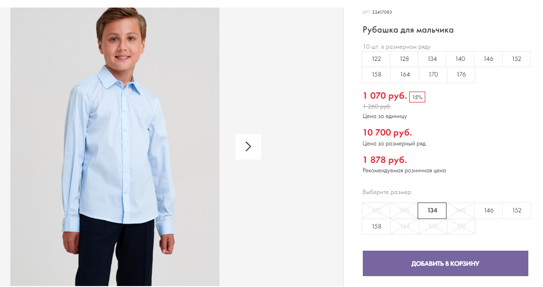Image resolution: width=543 pixels, height=287 pixels.
Task: Click size 122 in the size range table
Action: pos(376,59)
